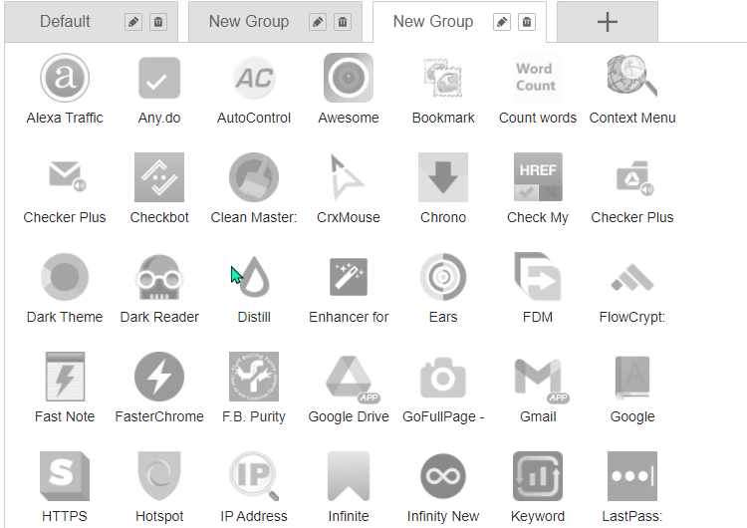The width and height of the screenshot is (747, 528).
Task: Select the Keyword chart icon
Action: [538, 476]
